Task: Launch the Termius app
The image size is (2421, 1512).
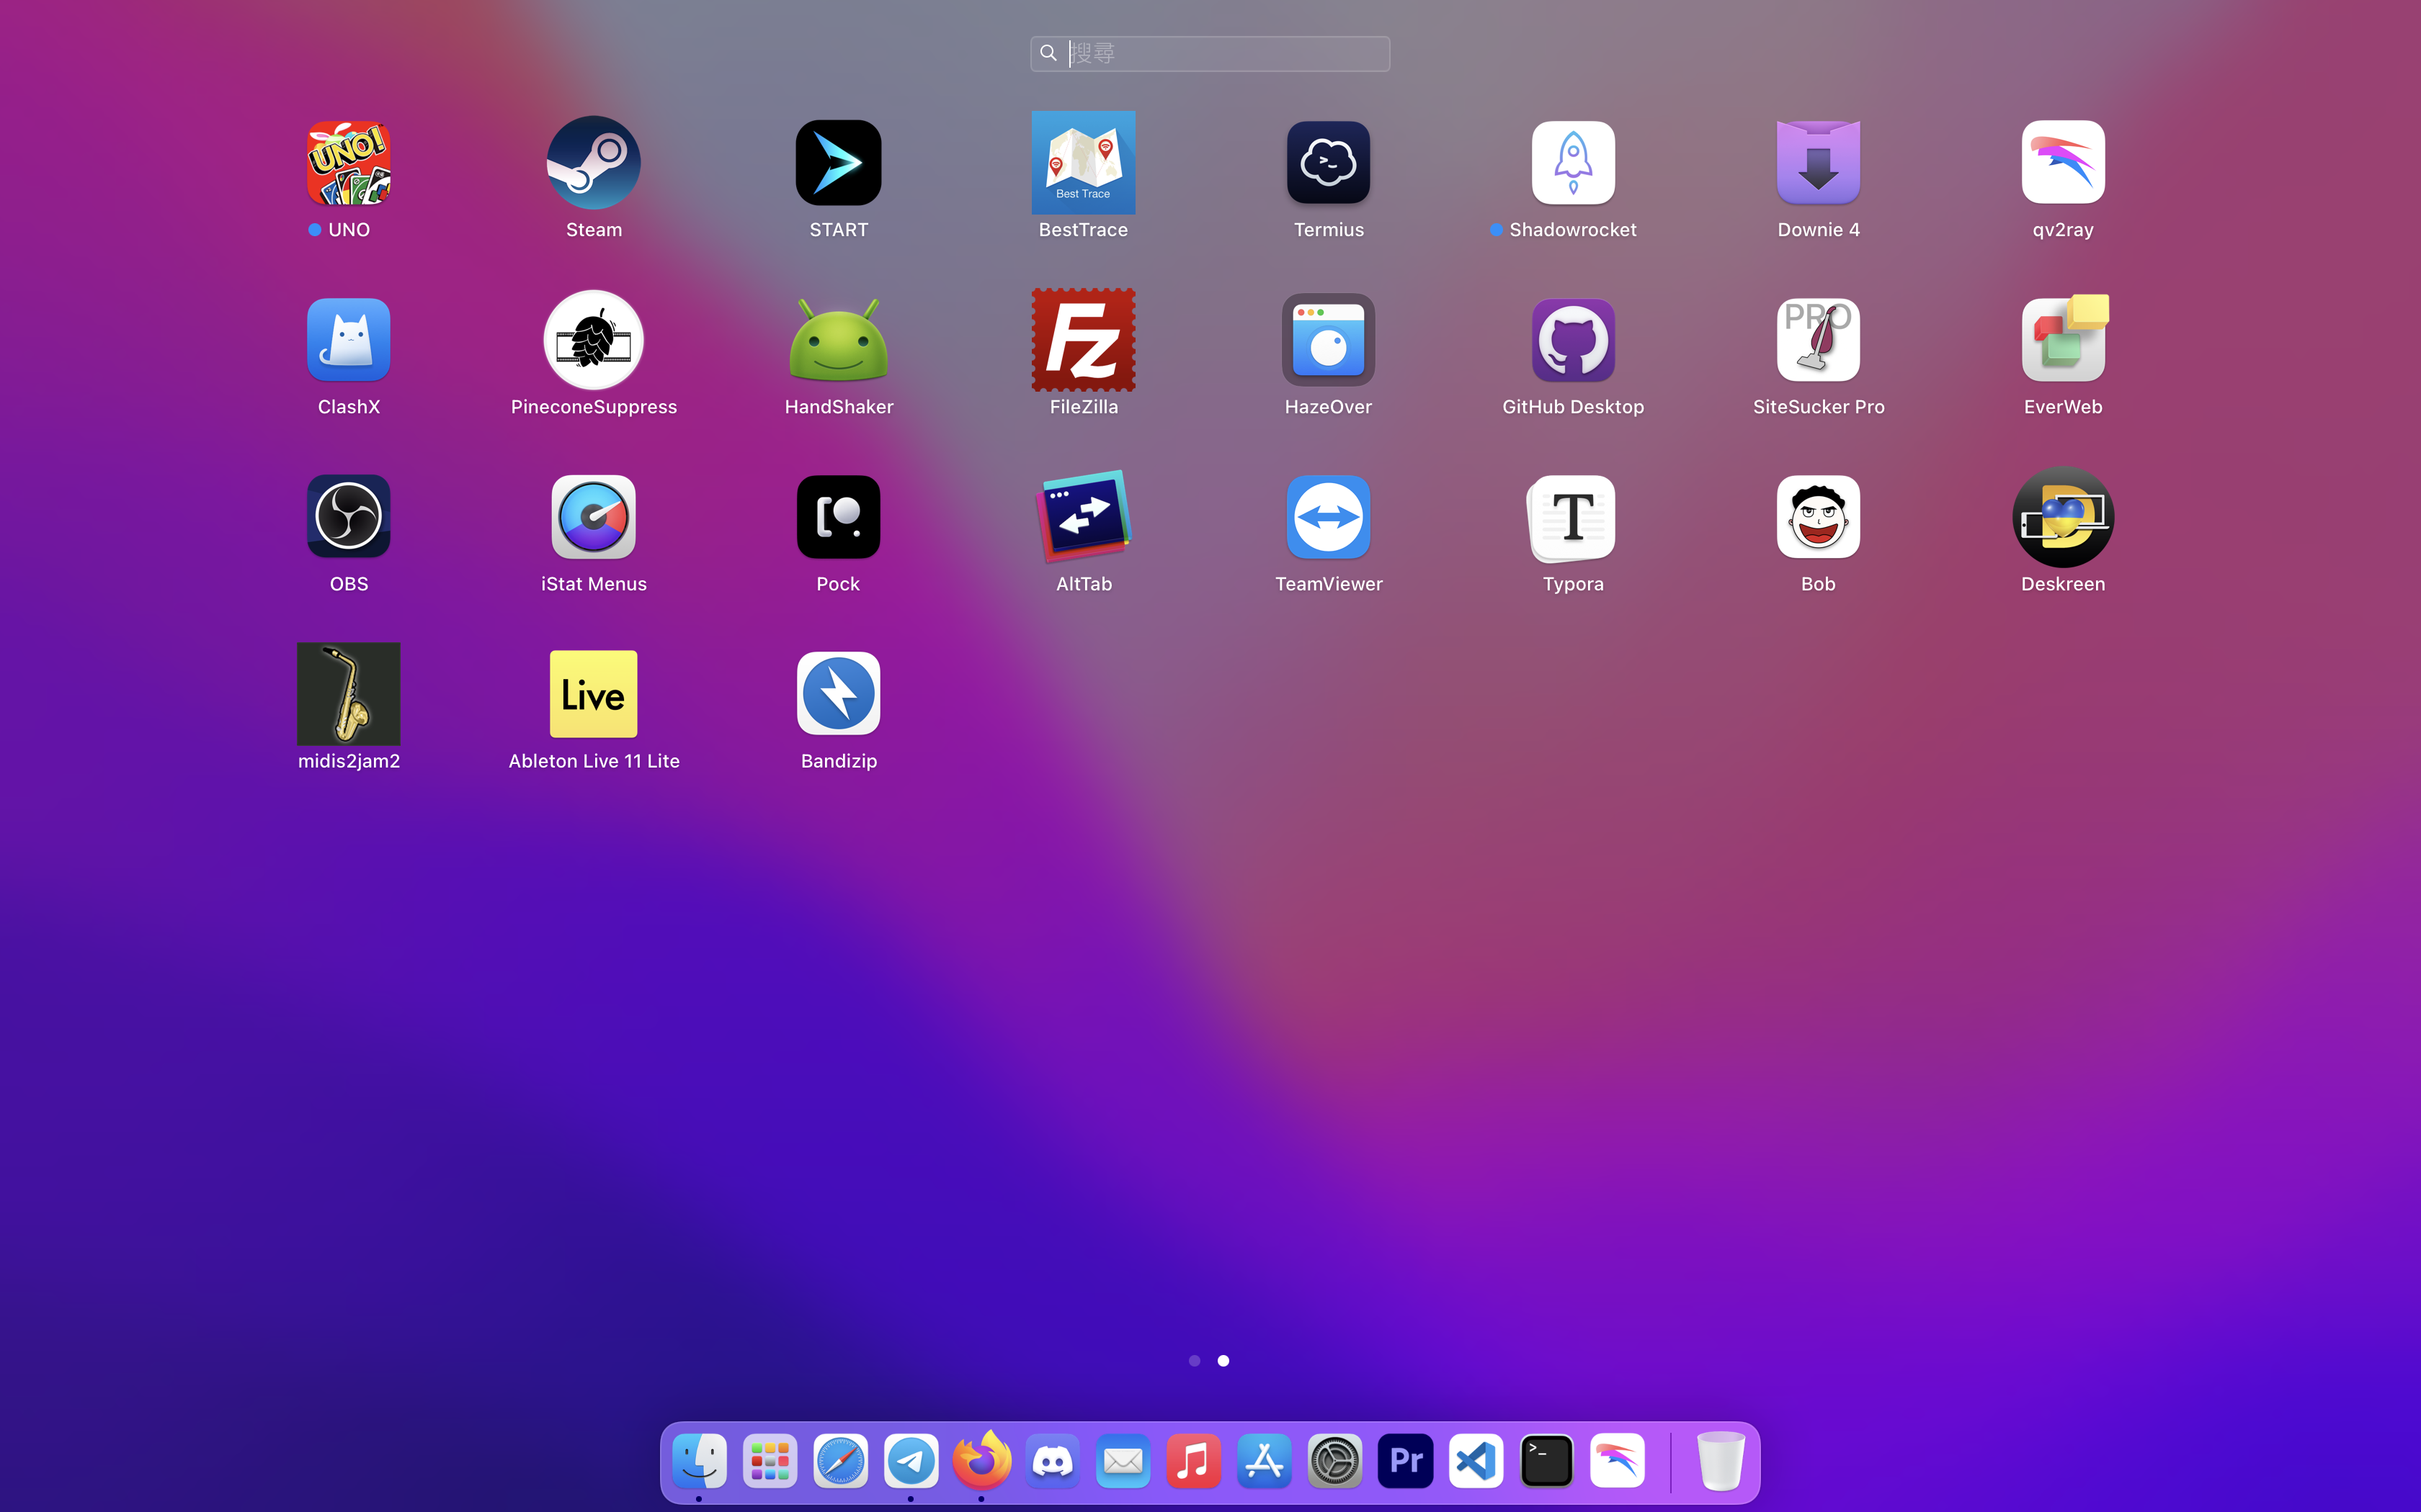Action: (x=1327, y=163)
